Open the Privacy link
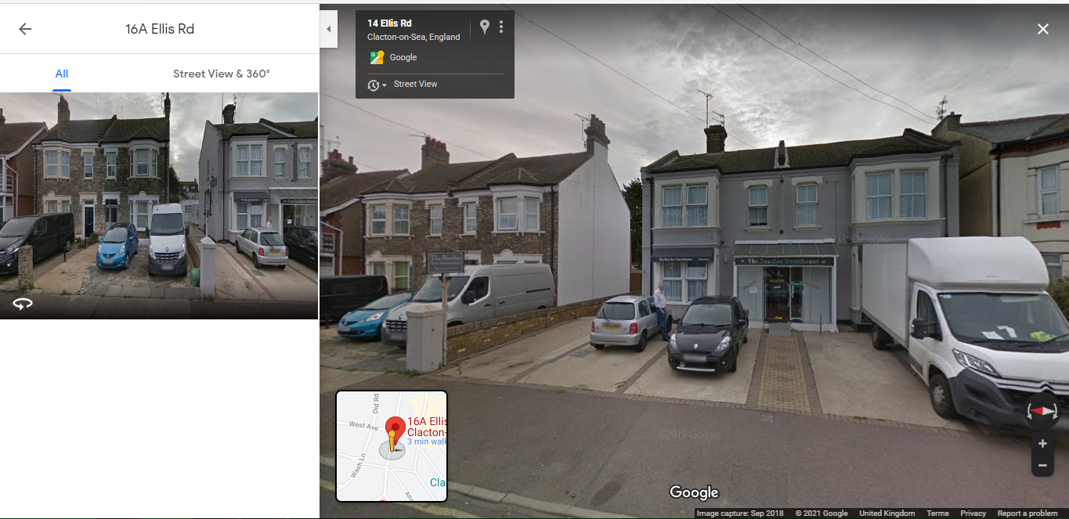 point(973,514)
